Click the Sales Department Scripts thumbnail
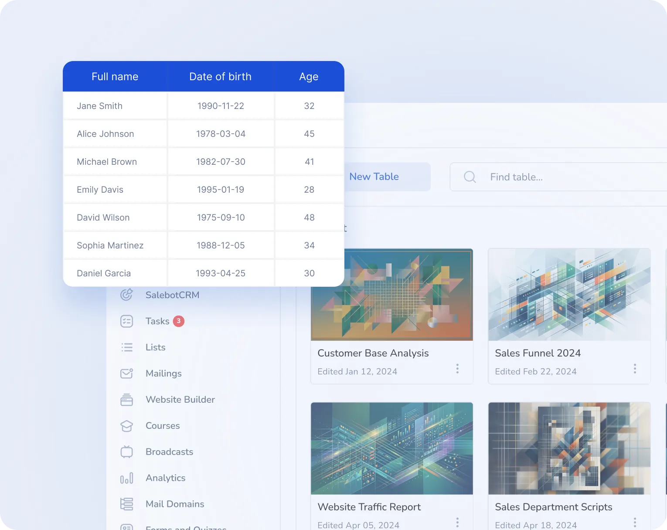This screenshot has width=667, height=530. point(569,448)
